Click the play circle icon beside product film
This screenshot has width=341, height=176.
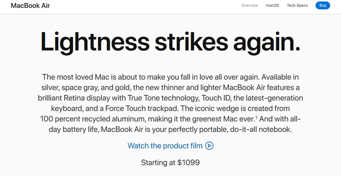coord(209,146)
